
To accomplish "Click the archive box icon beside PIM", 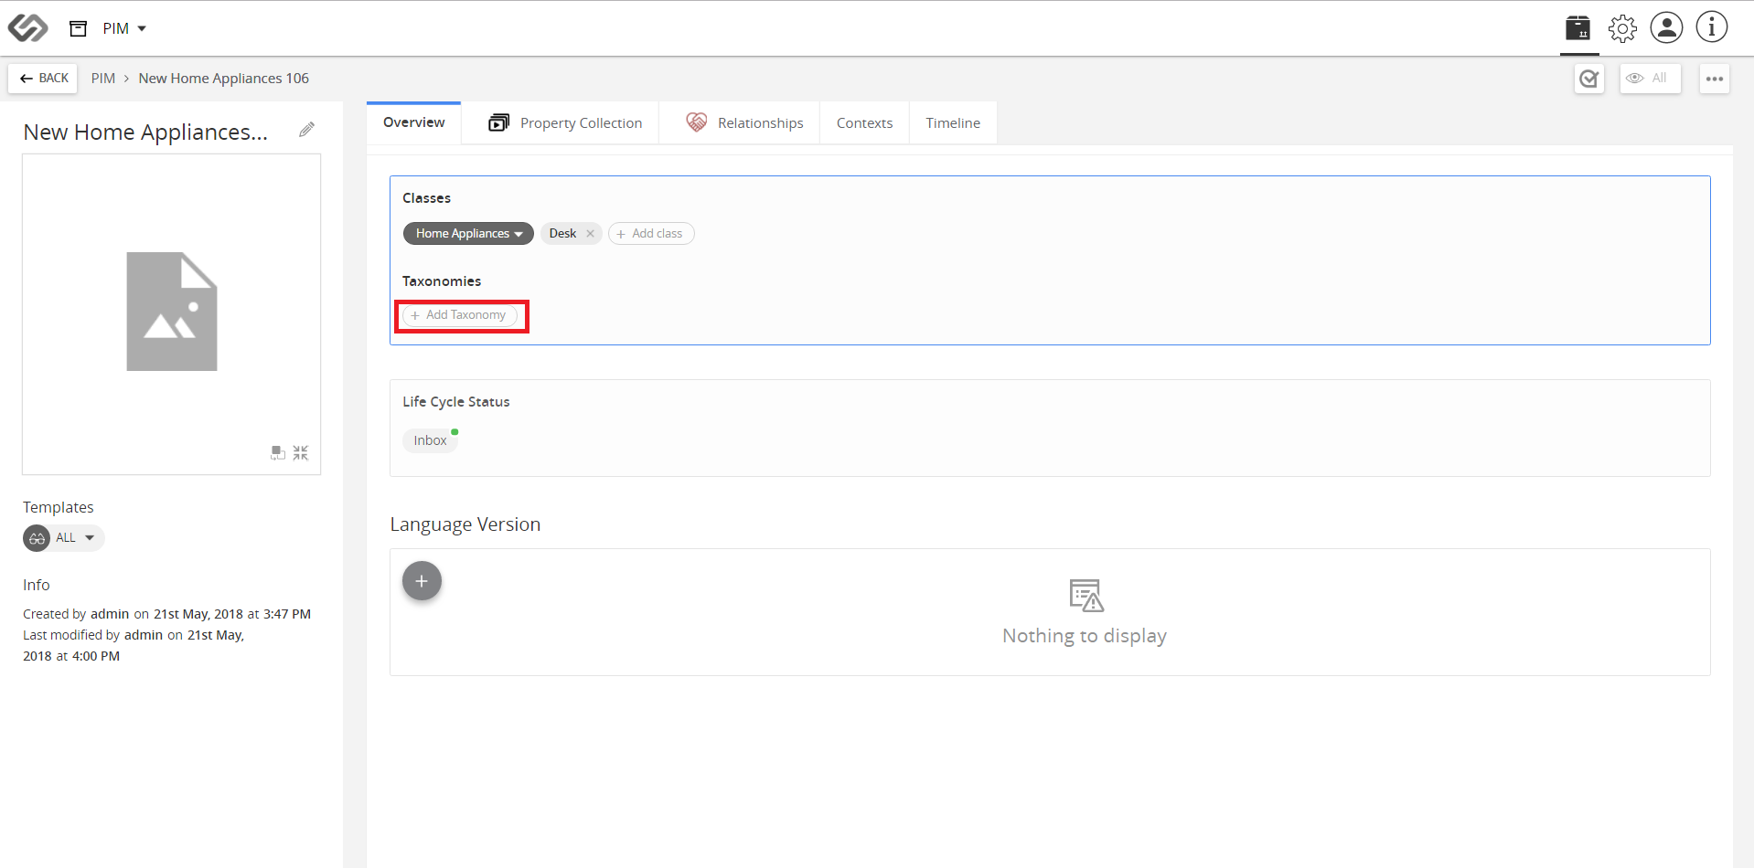I will 79,28.
